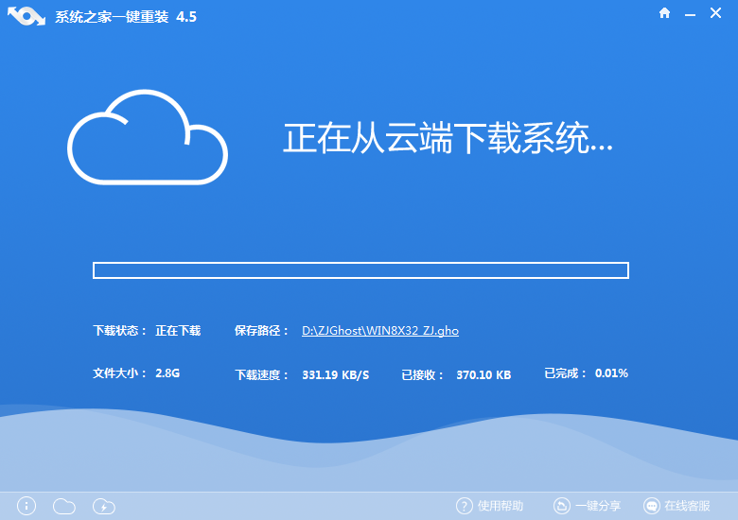Open the info icon at bottom left
The image size is (738, 520).
click(26, 506)
